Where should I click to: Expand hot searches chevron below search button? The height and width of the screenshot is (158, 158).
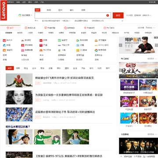(x=122, y=21)
